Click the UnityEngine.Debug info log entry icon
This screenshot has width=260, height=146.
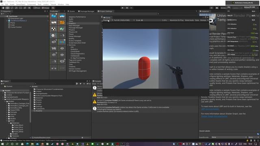click(95, 108)
